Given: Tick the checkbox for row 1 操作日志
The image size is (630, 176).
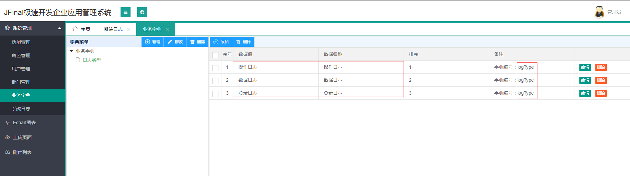Looking at the screenshot, I should (215, 68).
